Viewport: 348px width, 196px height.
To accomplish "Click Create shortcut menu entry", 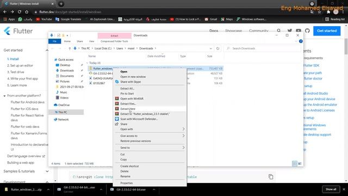I will [x=129, y=166].
